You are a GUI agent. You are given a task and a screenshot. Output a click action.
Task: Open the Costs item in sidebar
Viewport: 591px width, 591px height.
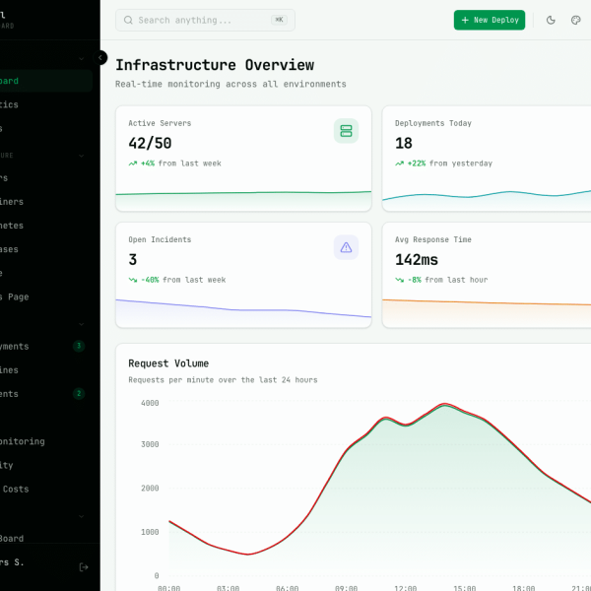click(18, 489)
